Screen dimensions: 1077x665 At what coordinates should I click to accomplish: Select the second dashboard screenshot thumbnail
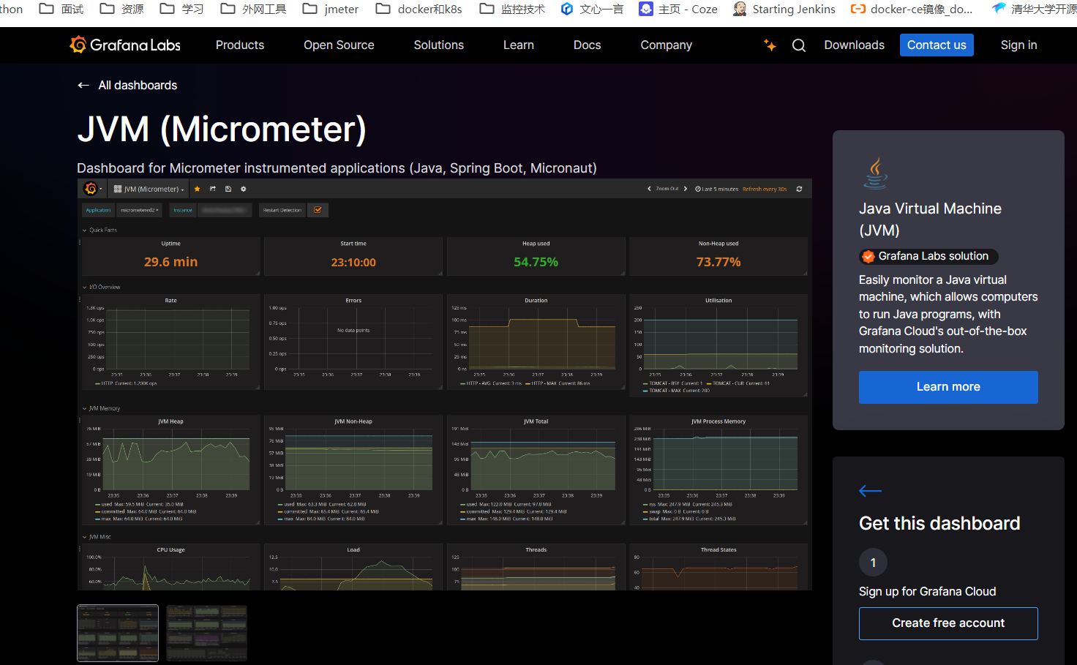pyautogui.click(x=206, y=633)
